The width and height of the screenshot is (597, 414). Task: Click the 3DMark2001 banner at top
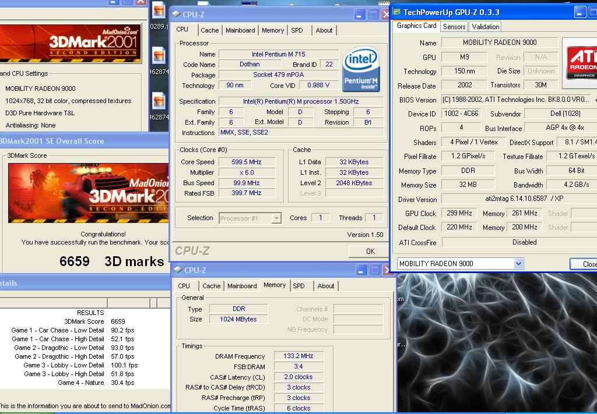coord(71,43)
